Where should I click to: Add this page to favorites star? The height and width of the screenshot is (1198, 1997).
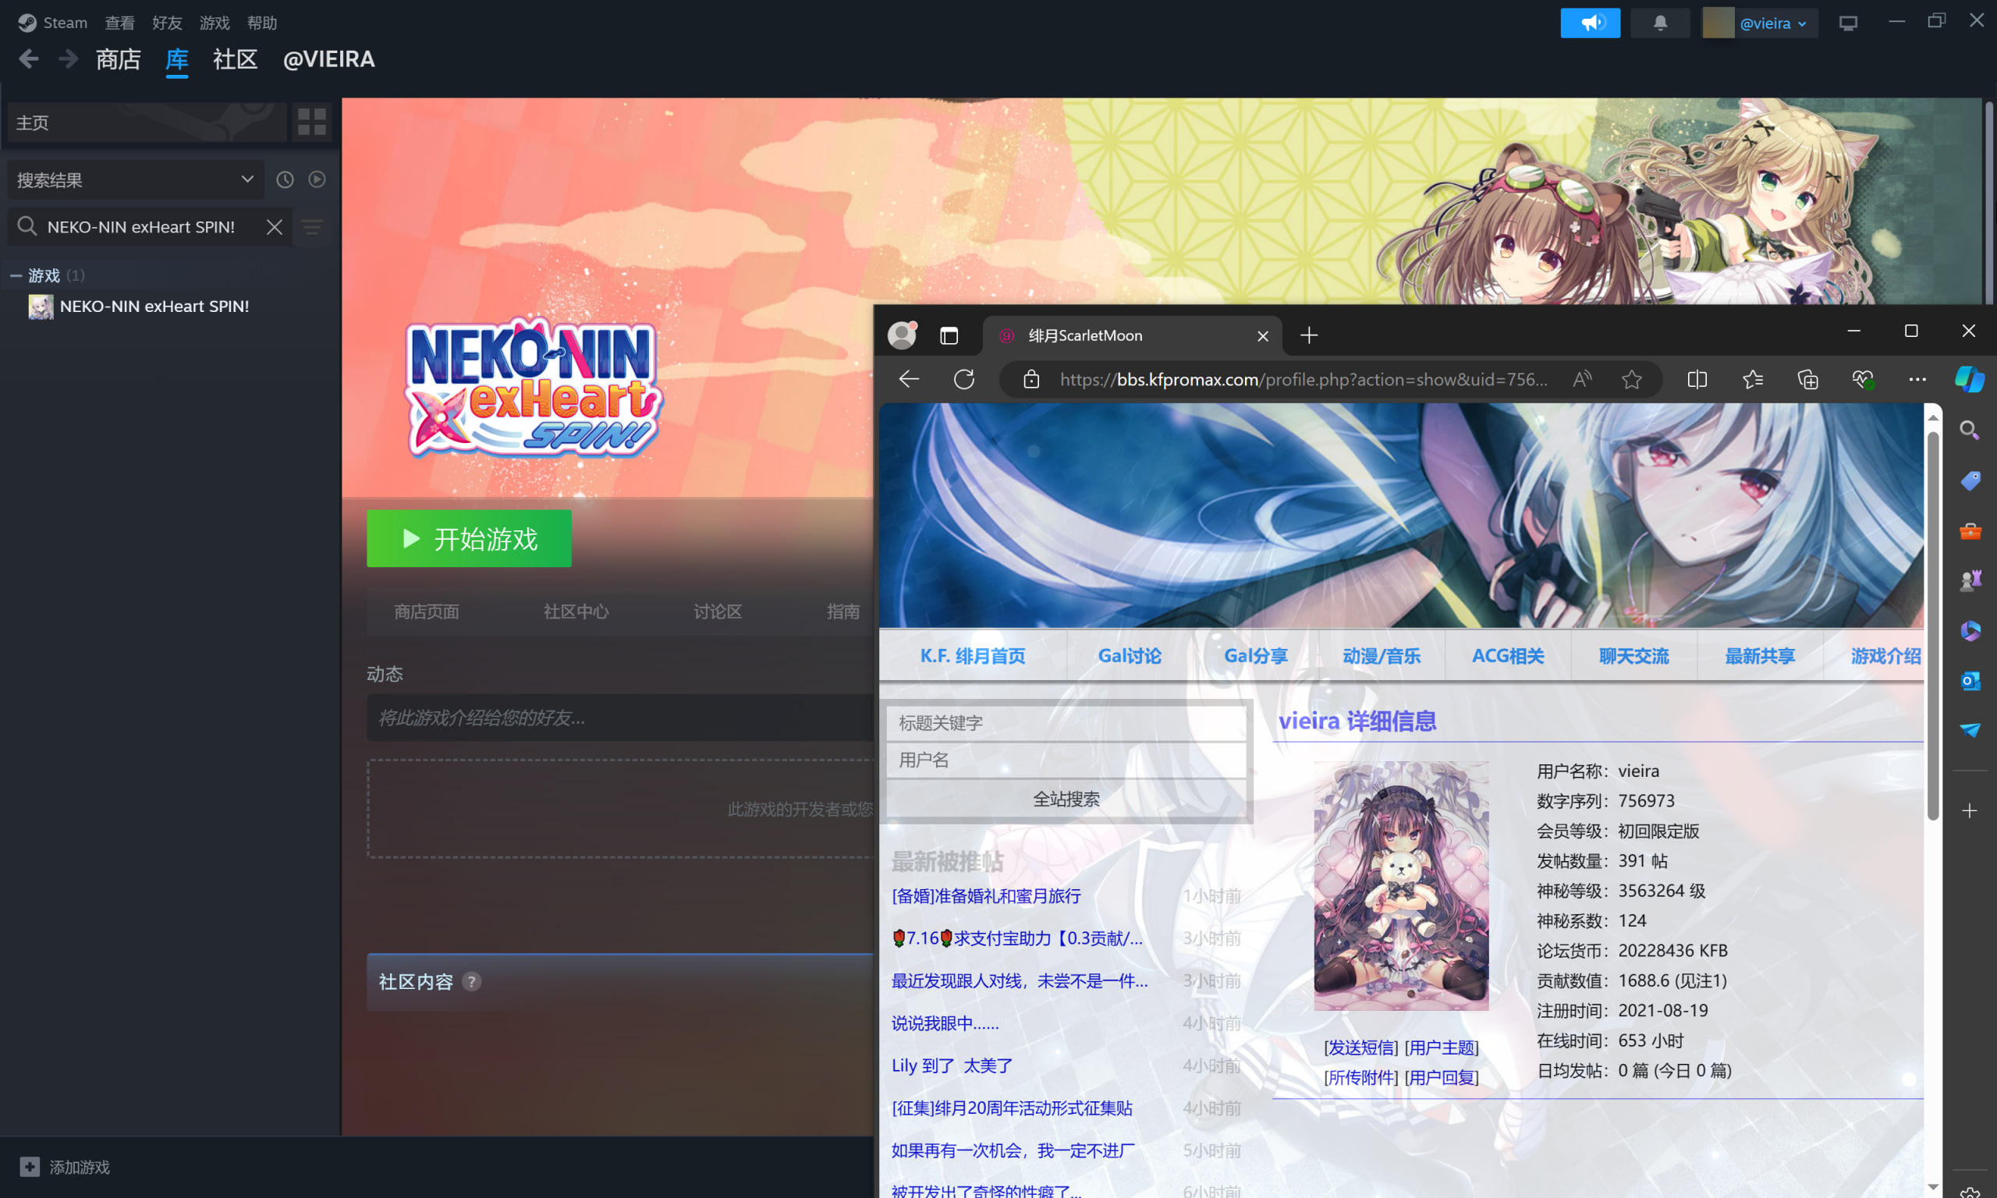click(1631, 379)
